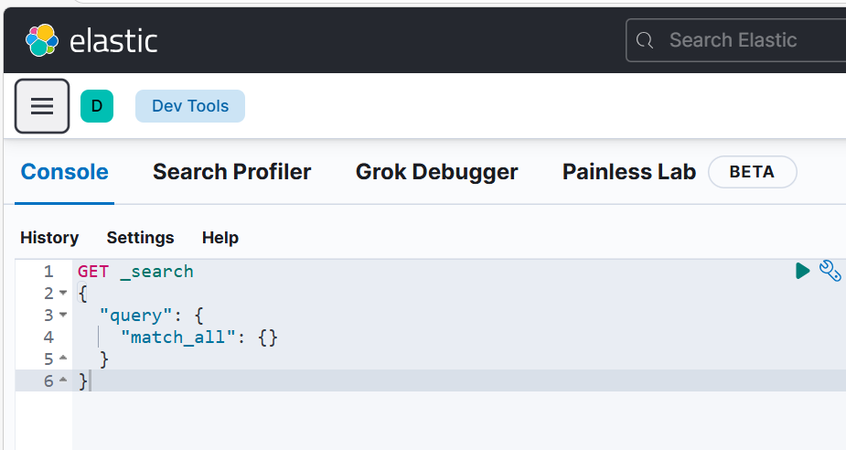Click the magnifier icon in Search Elastic
846x450 pixels.
pos(646,40)
